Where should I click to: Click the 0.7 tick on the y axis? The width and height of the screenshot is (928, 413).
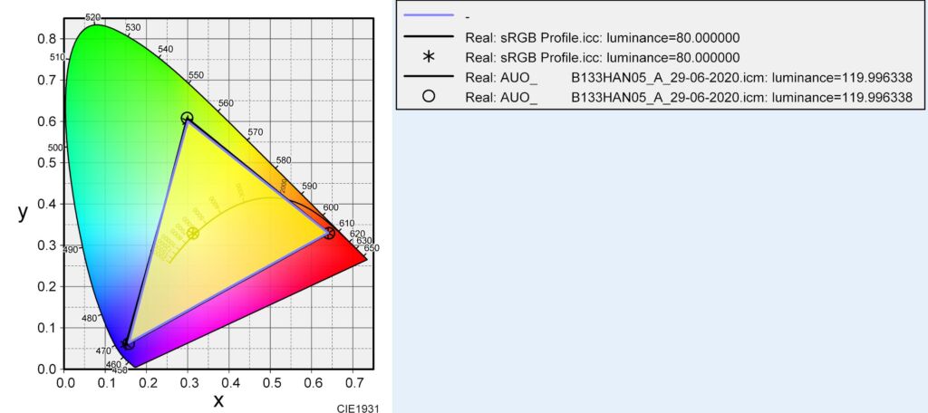[x=49, y=81]
